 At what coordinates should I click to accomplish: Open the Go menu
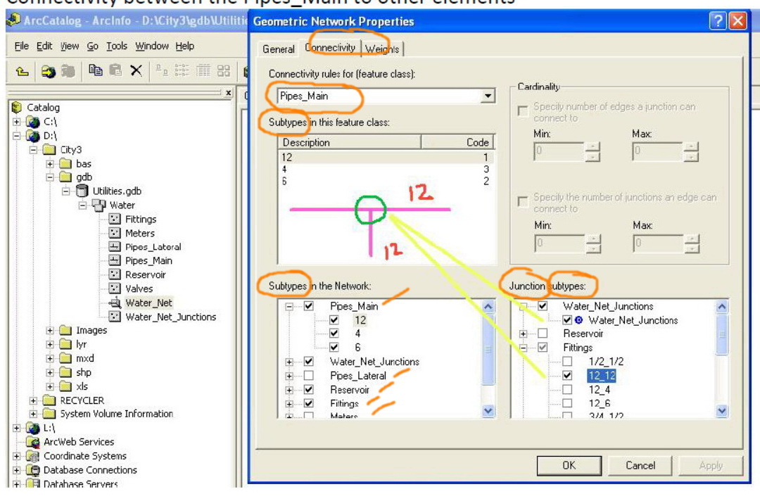click(93, 46)
